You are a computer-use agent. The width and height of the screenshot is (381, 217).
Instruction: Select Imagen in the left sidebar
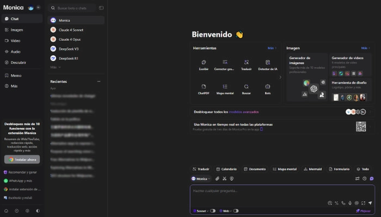22,30
